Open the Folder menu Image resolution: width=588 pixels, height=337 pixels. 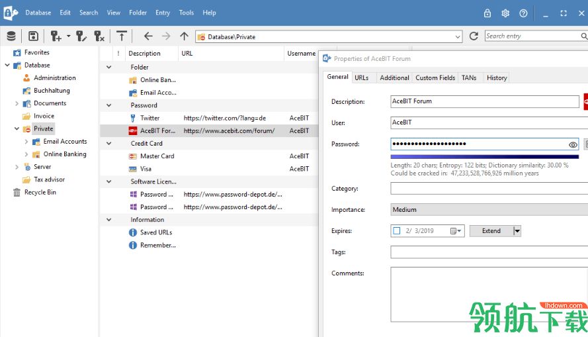click(138, 13)
